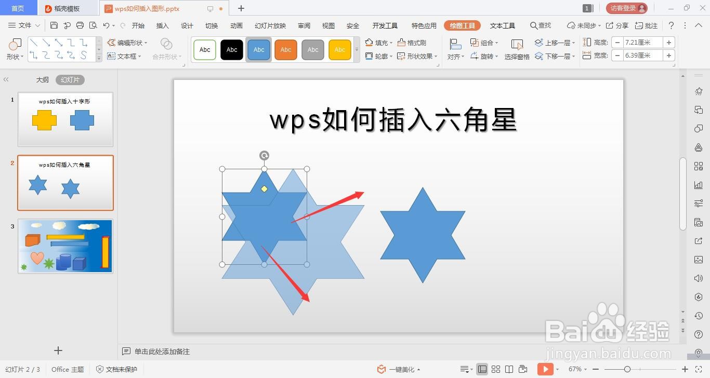
Task: Open the 选择窗格 selection pane
Action: [517, 50]
